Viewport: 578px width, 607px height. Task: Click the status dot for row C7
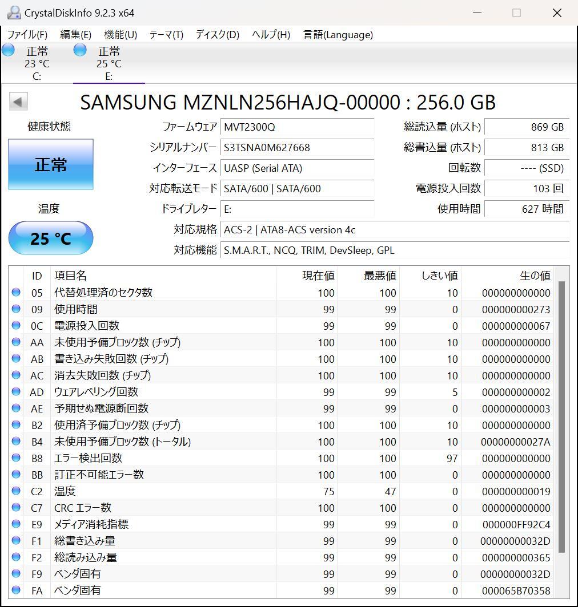(16, 507)
